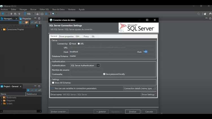Toggle link with editor in Navigator toolbar

(x=36, y=22)
